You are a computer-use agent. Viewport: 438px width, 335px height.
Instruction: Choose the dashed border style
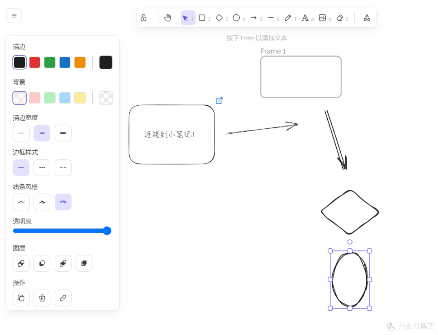click(42, 168)
